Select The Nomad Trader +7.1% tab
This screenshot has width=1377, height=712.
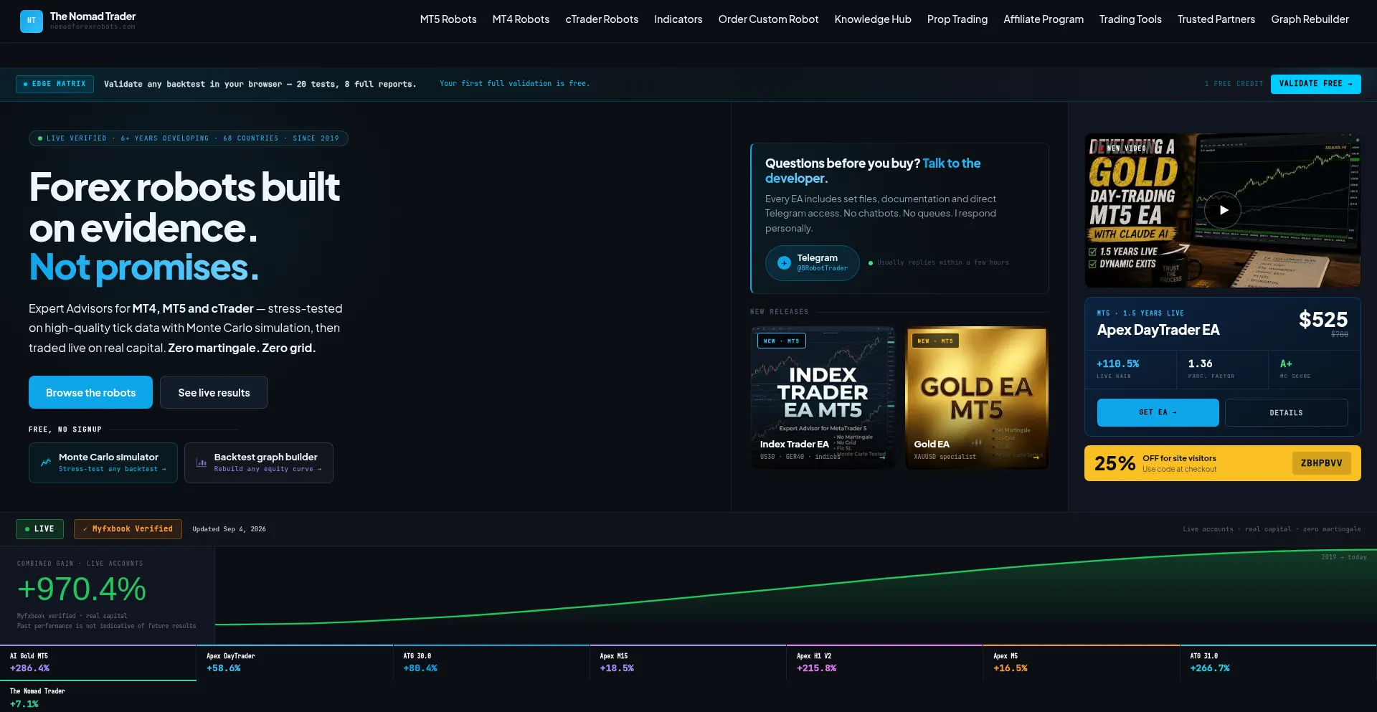click(98, 697)
